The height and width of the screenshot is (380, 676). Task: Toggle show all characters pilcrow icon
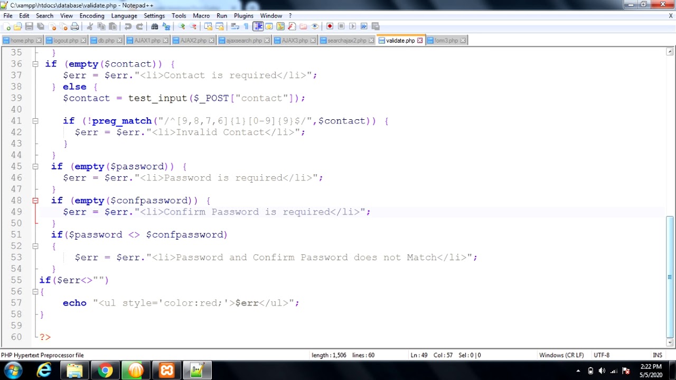246,26
